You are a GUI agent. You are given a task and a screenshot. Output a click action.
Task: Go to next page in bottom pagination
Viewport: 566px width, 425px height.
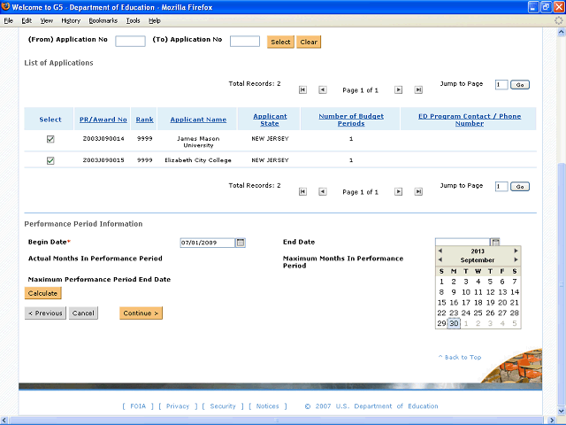398,191
